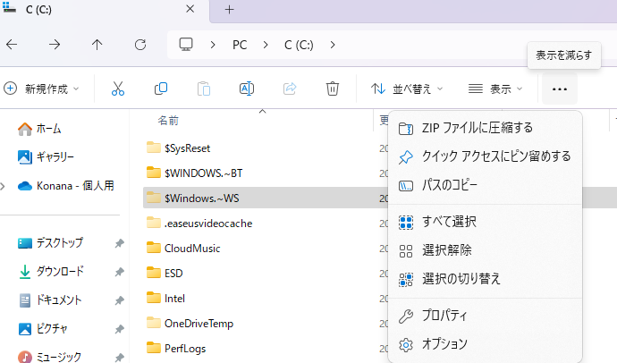Open a new tab with plus button
This screenshot has height=363, width=617.
pos(229,10)
